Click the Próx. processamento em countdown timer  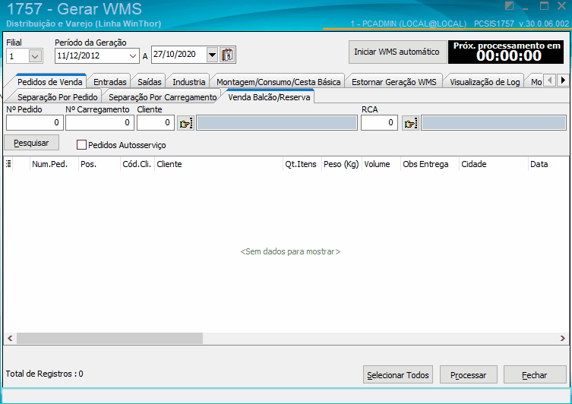click(506, 52)
